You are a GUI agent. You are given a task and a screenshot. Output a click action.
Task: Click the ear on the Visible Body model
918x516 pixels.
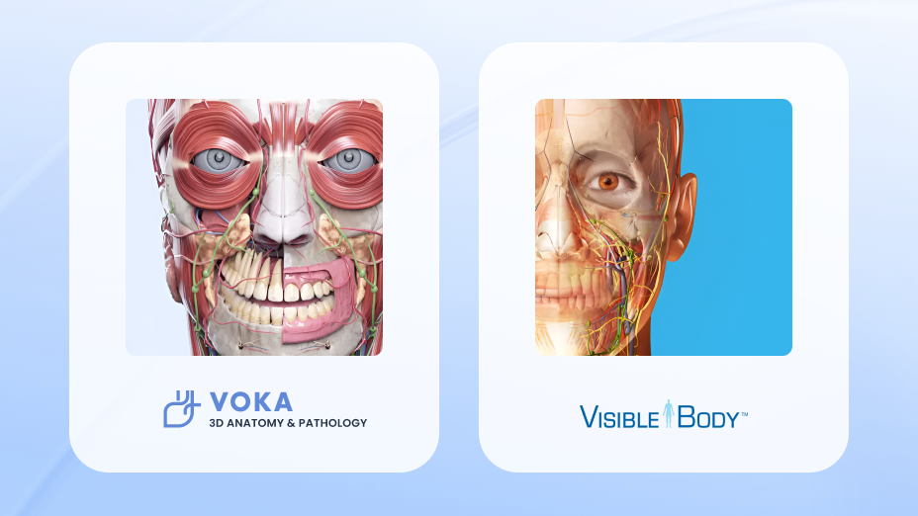[684, 216]
